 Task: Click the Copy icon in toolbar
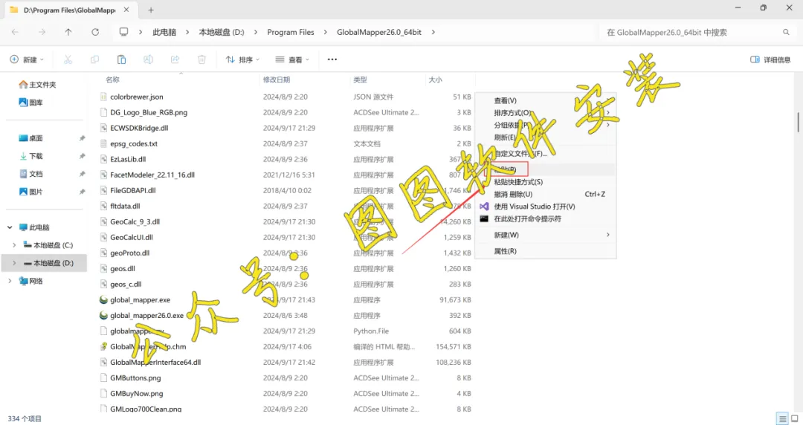pos(94,59)
